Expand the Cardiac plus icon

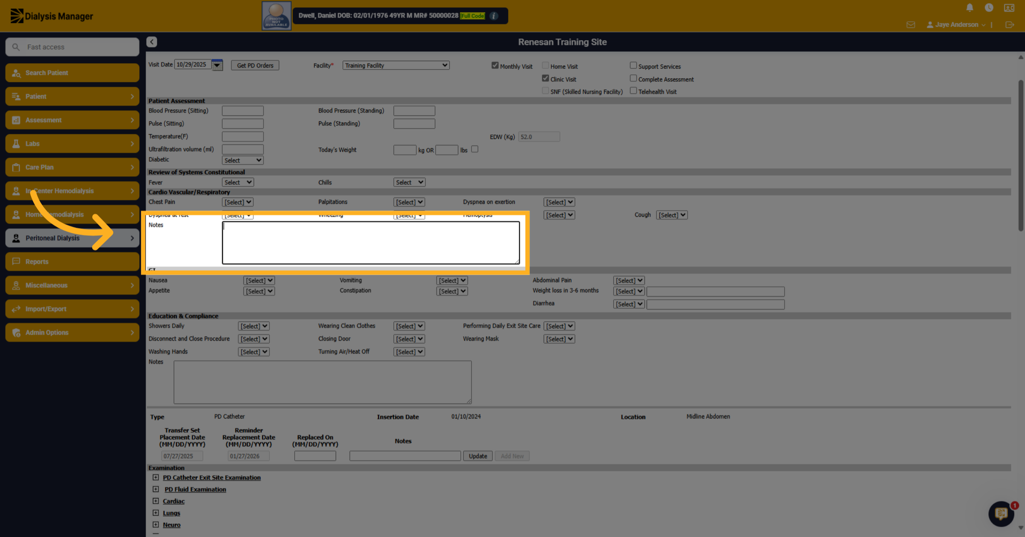click(x=156, y=501)
